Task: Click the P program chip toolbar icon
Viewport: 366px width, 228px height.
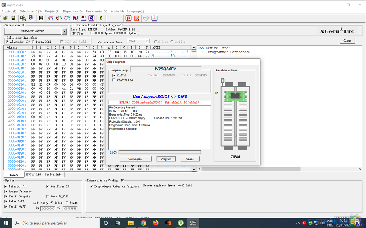Action: click(x=129, y=18)
